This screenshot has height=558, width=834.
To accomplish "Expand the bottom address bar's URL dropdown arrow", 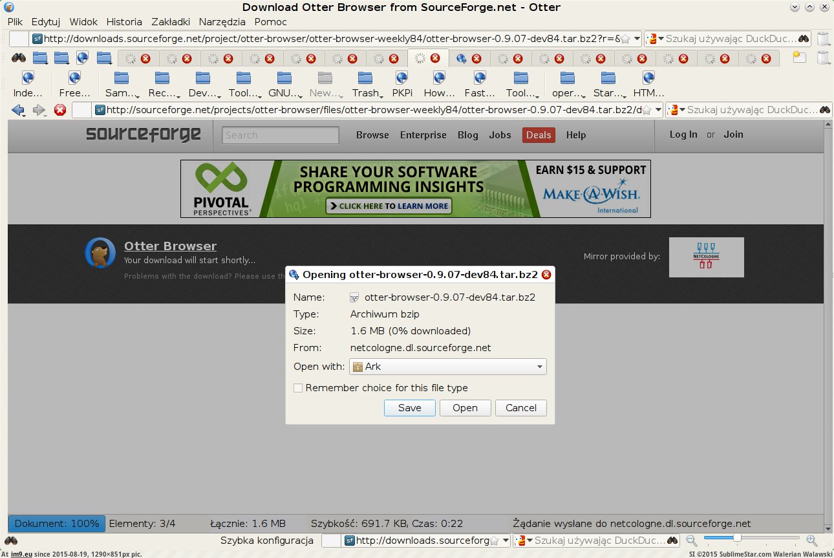I will (x=506, y=541).
